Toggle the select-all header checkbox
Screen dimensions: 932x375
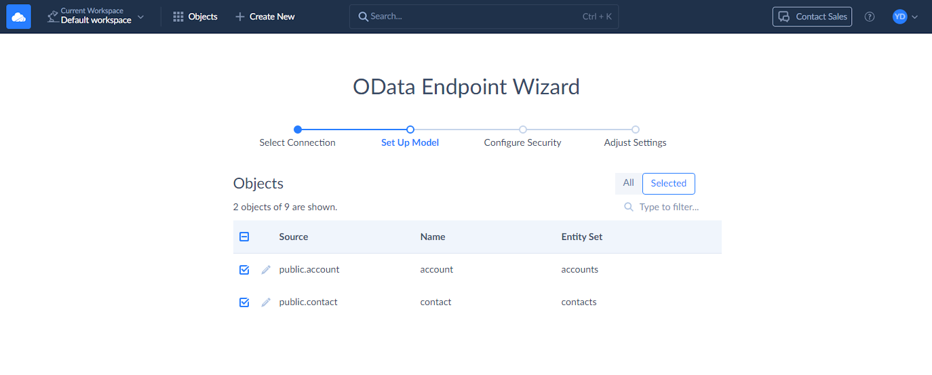point(244,237)
